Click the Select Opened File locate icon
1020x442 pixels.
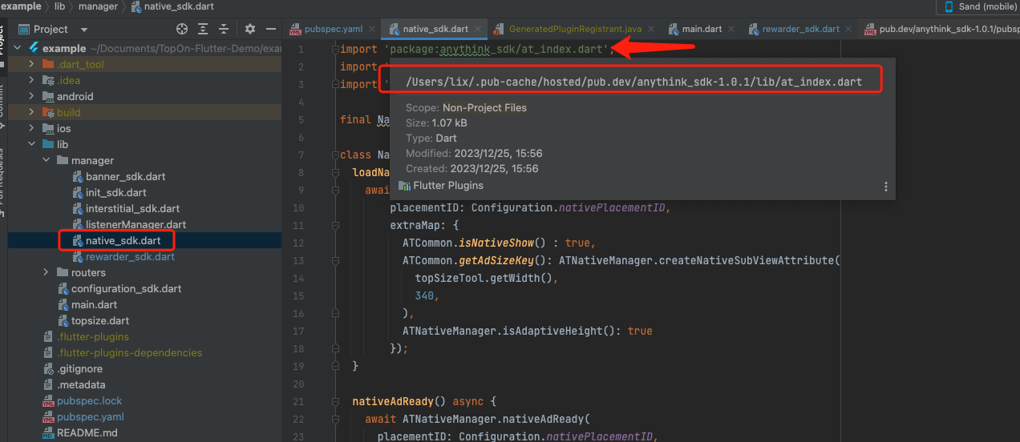tap(182, 29)
